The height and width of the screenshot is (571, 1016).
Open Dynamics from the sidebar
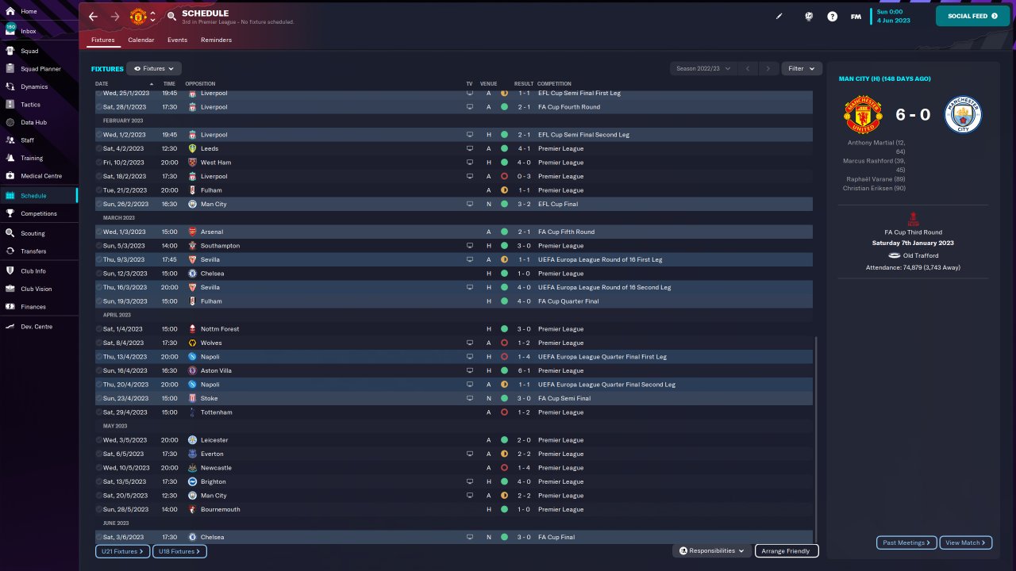(x=39, y=86)
